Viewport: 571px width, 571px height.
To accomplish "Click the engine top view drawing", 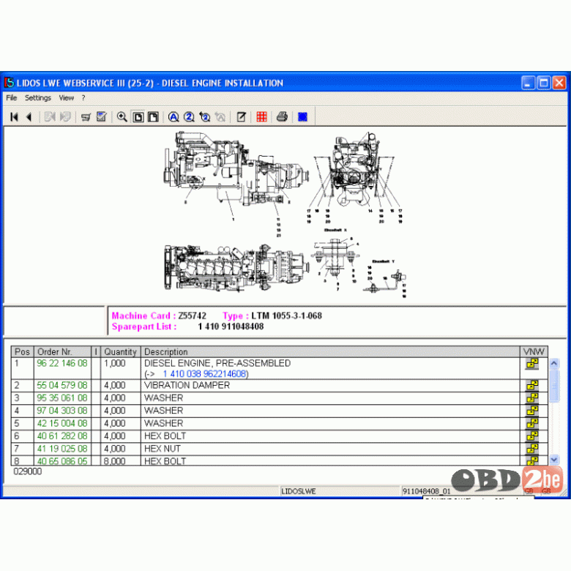I will pos(236,268).
